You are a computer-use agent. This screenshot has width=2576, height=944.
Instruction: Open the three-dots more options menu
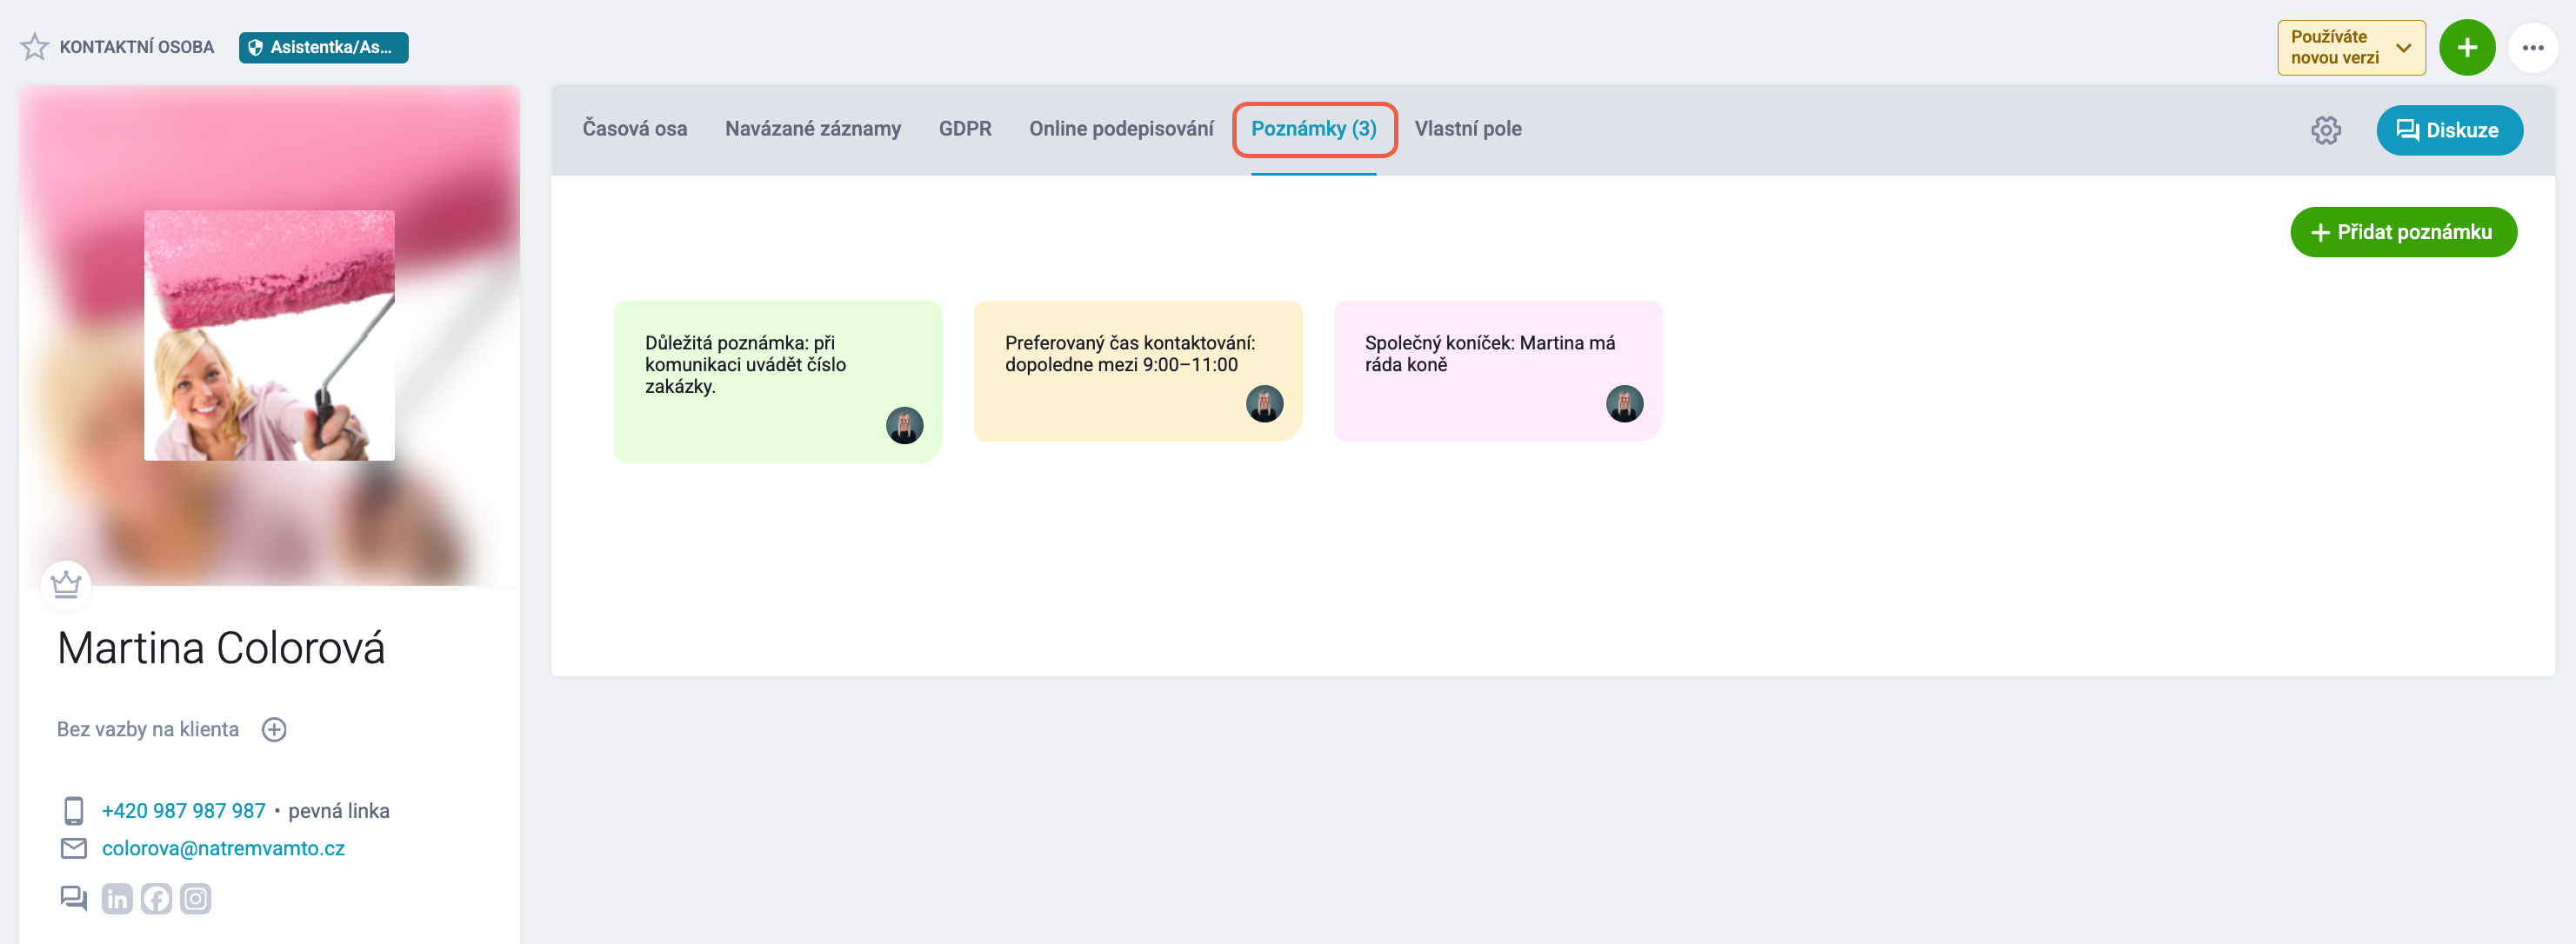2532,47
